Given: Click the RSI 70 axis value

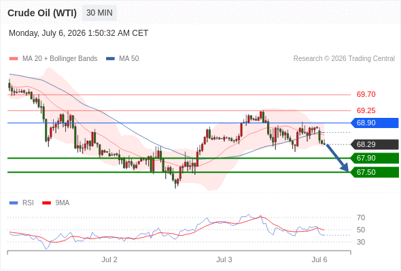Looking at the screenshot, I should pos(361,217).
